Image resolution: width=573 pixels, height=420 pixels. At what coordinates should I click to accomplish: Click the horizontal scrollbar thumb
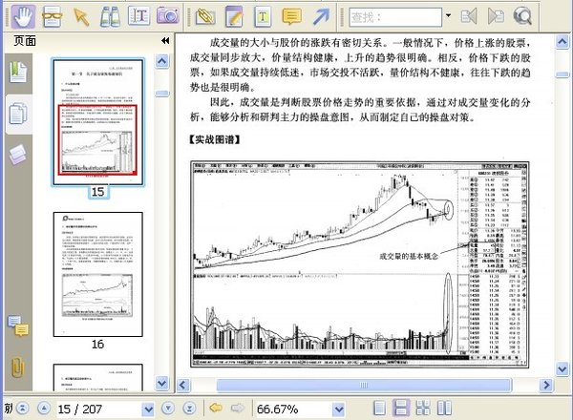(x=364, y=385)
